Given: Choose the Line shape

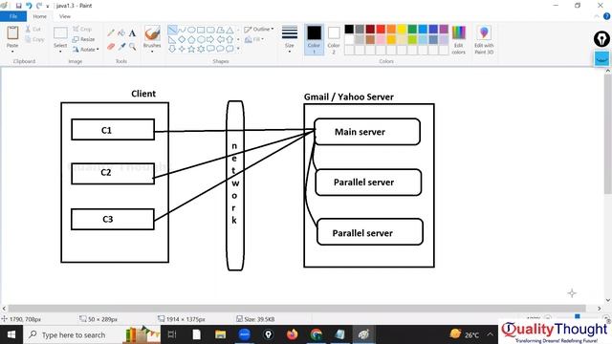Looking at the screenshot, I should click(172, 30).
